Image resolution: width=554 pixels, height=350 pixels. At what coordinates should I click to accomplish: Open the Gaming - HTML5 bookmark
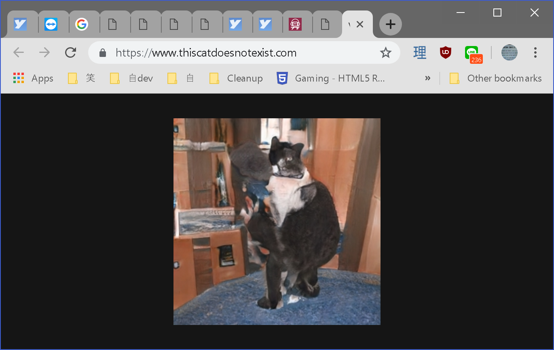coord(331,78)
